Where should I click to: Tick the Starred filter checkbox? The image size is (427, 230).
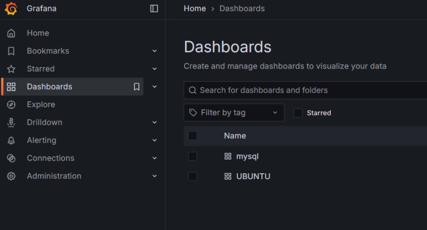(297, 113)
